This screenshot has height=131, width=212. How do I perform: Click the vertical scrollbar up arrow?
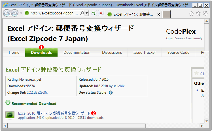[x=207, y=21]
